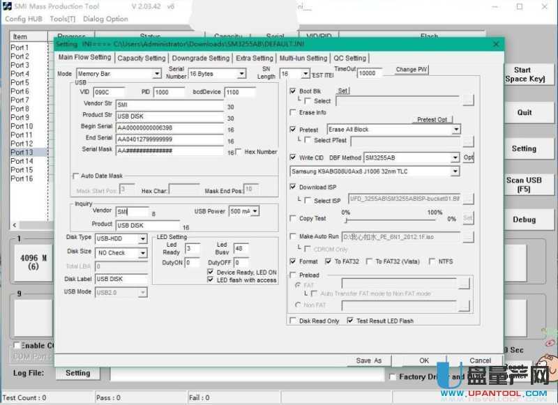Screen dimensions: 558x405
Task: Click the Set button next to Boot Blk
Action: point(342,91)
